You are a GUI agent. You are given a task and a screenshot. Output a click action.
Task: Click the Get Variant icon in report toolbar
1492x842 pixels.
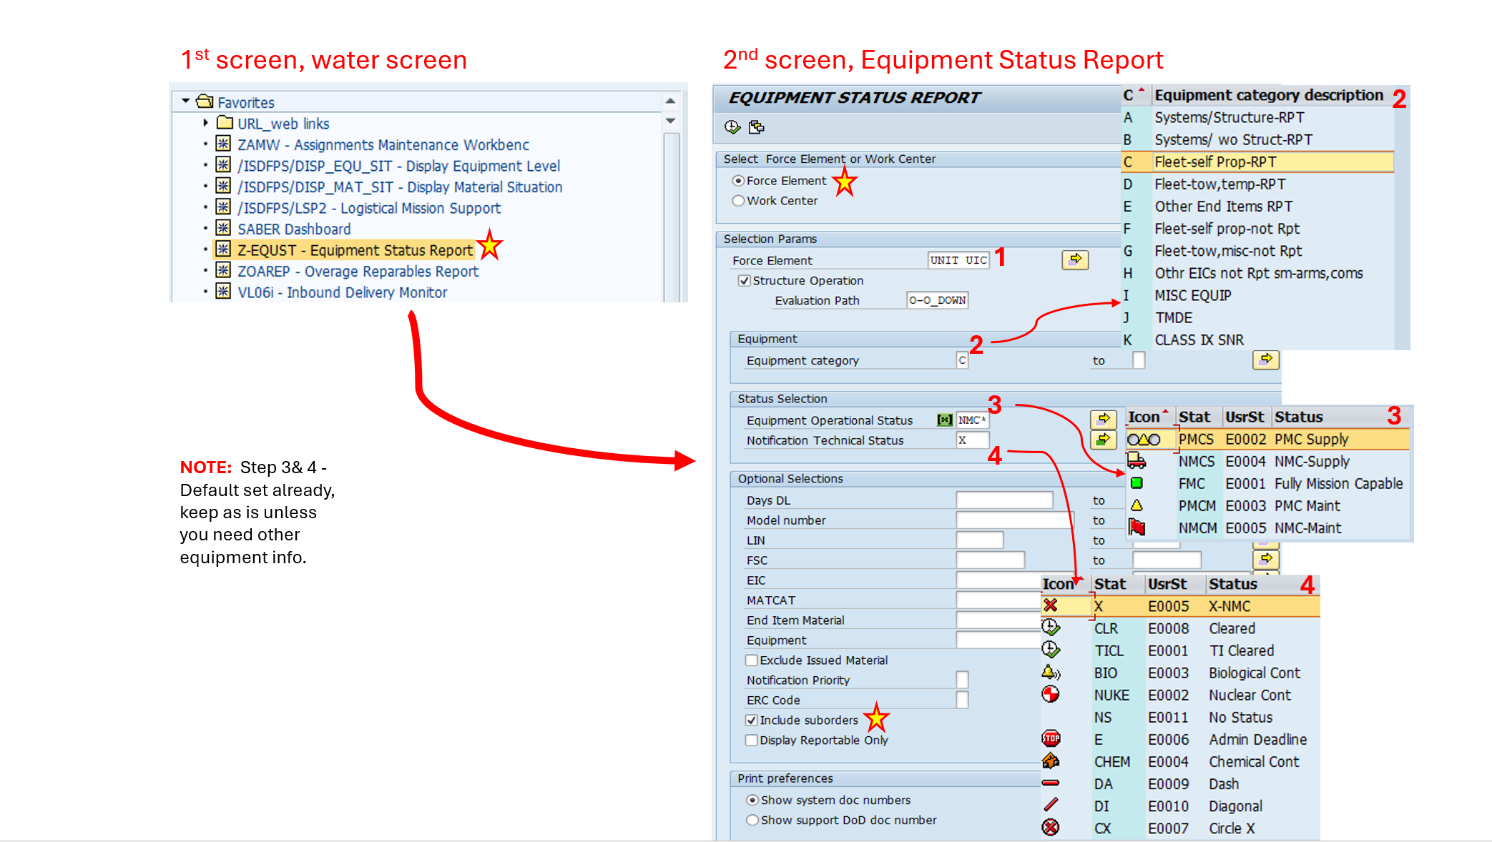(x=756, y=127)
